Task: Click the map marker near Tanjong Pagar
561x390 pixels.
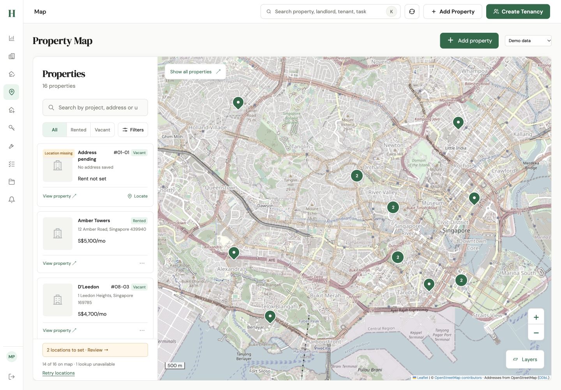Action: click(x=429, y=285)
